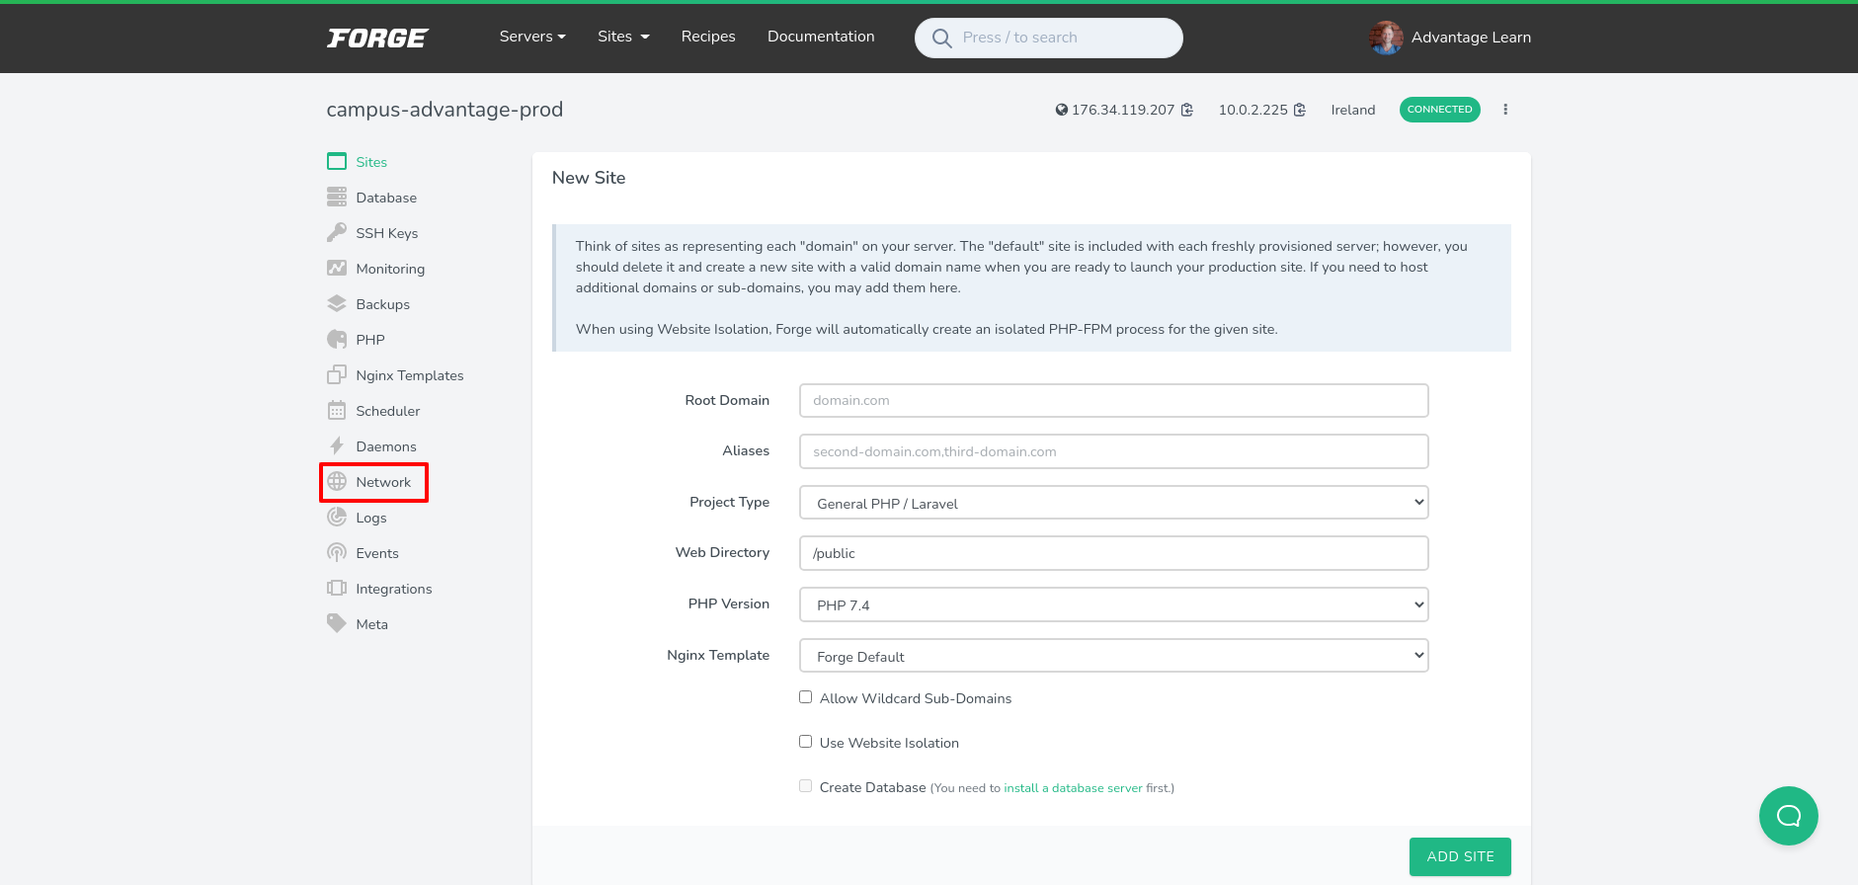Follow the install a database server link
This screenshot has width=1858, height=885.
point(1073,788)
